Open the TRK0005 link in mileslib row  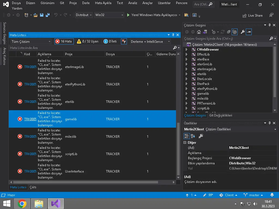(x=30, y=137)
